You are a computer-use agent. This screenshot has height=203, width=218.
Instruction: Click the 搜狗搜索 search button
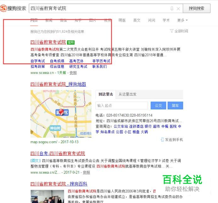(197, 8)
